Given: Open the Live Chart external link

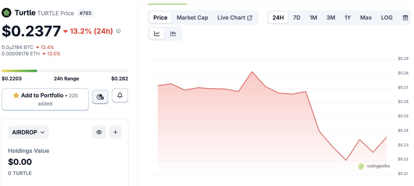Looking at the screenshot, I should [235, 18].
